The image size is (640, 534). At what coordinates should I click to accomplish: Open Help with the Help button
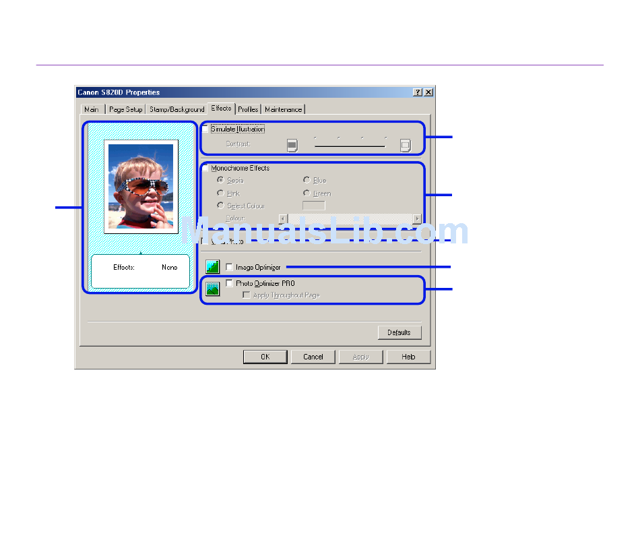click(408, 357)
